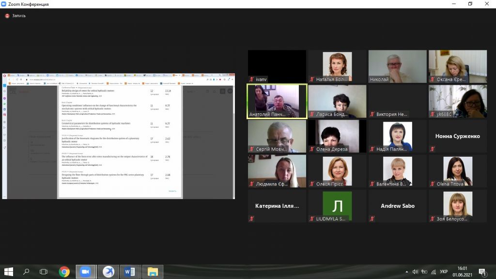Click muted mic icon beside Olena Titova
The width and height of the screenshot is (496, 279).
433,184
